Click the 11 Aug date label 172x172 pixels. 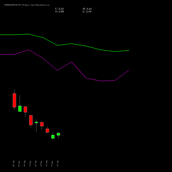pos(30,164)
